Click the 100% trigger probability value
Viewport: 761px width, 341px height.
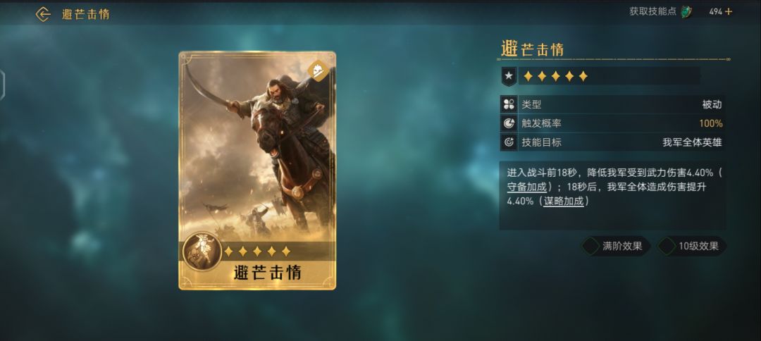click(x=710, y=124)
